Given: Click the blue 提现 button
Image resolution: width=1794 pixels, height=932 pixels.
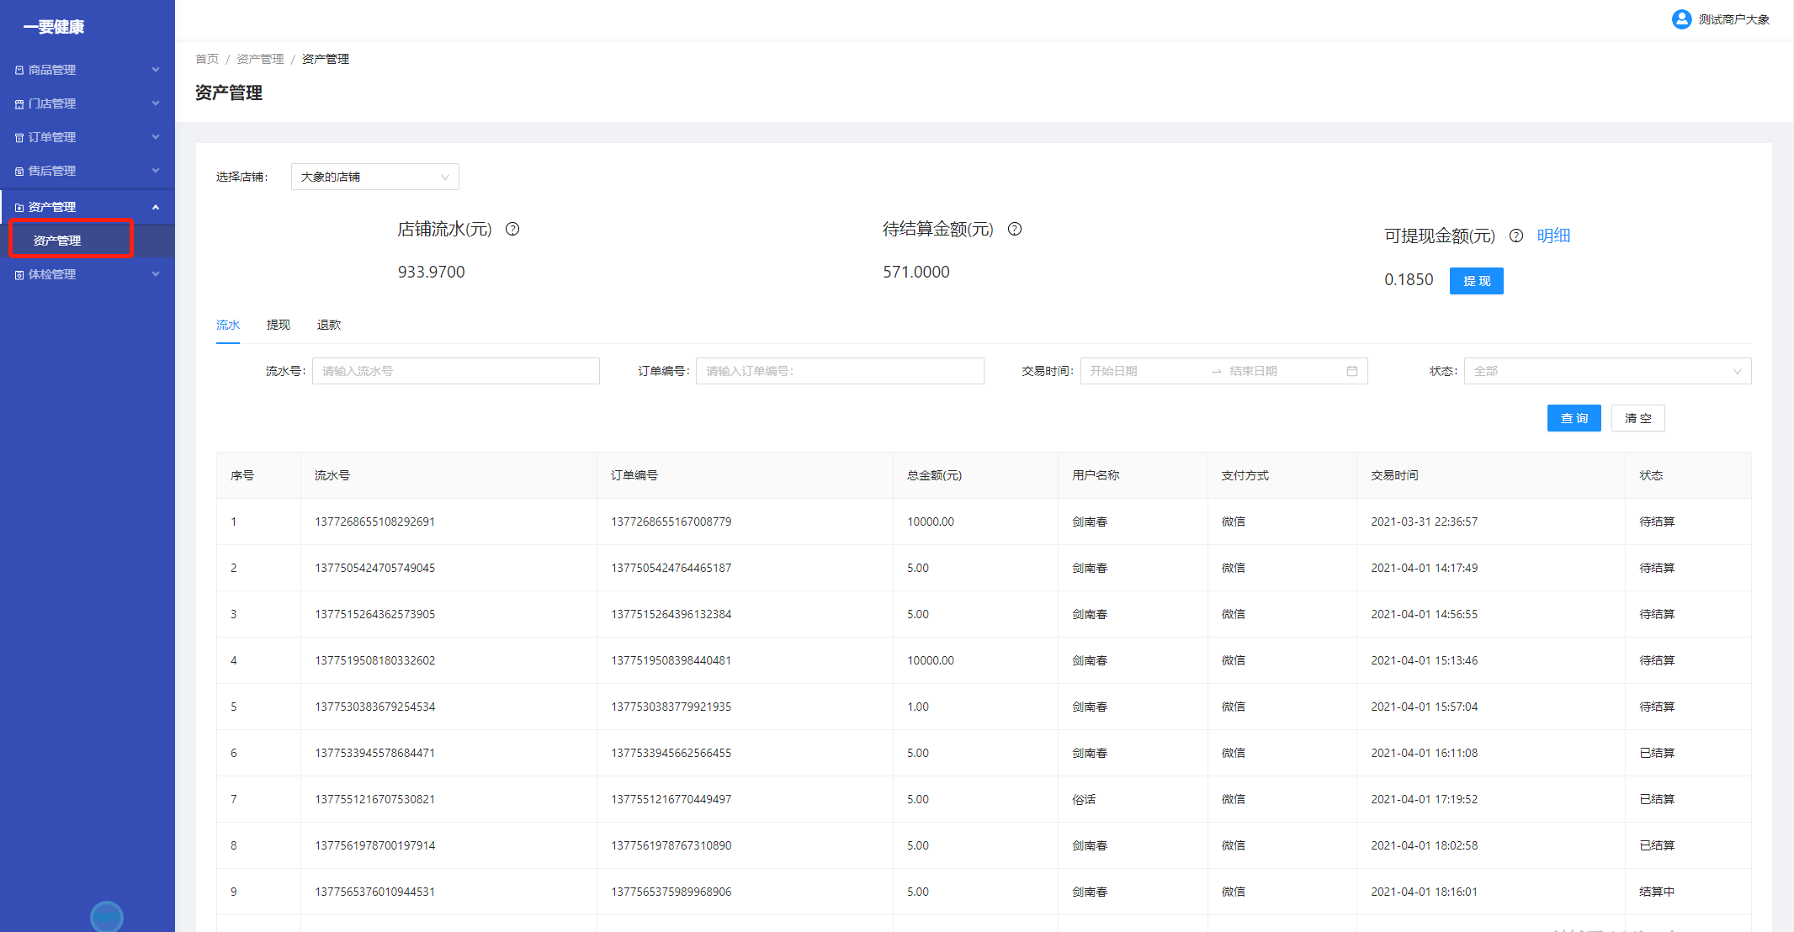Looking at the screenshot, I should pos(1477,281).
